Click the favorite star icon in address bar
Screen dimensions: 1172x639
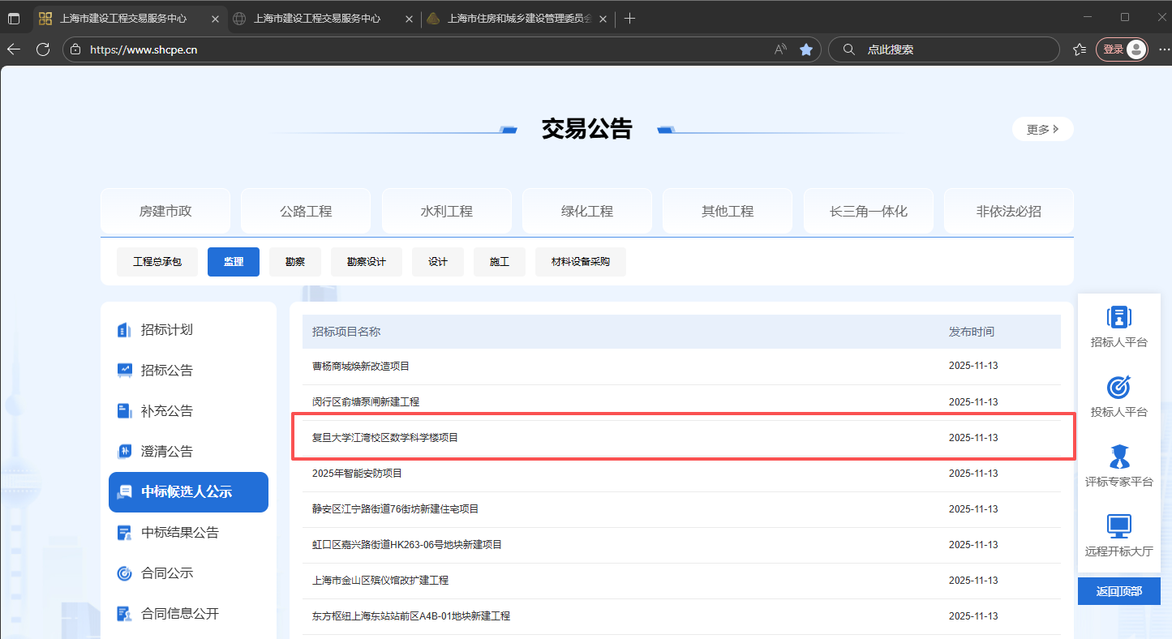point(805,49)
